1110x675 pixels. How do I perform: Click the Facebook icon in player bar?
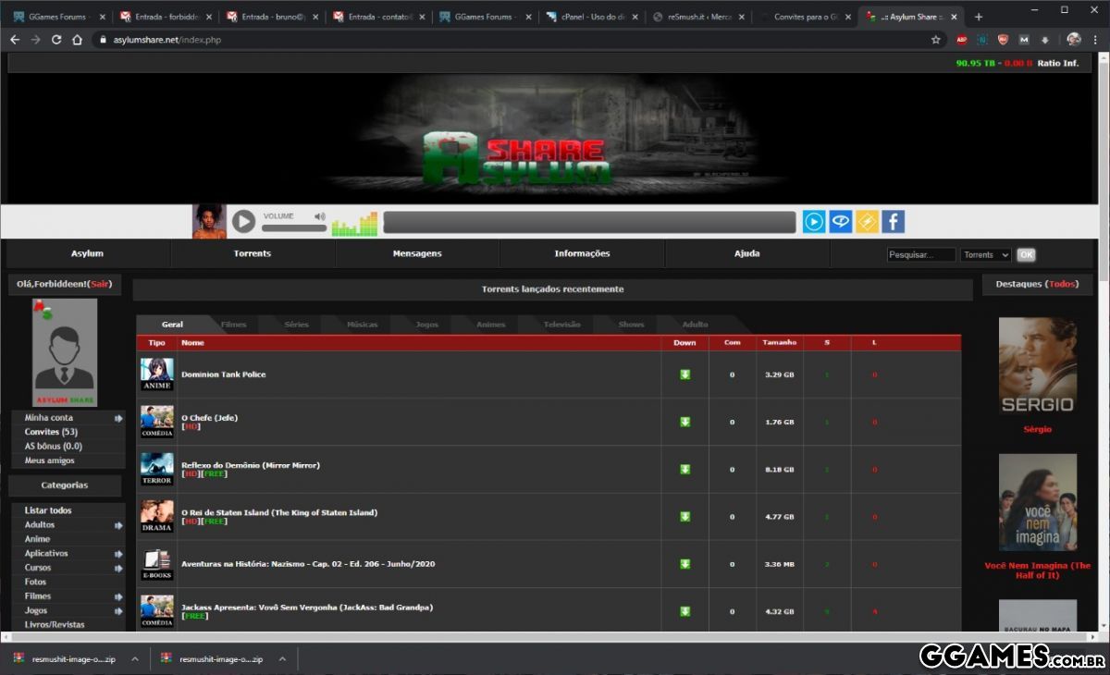(x=893, y=222)
